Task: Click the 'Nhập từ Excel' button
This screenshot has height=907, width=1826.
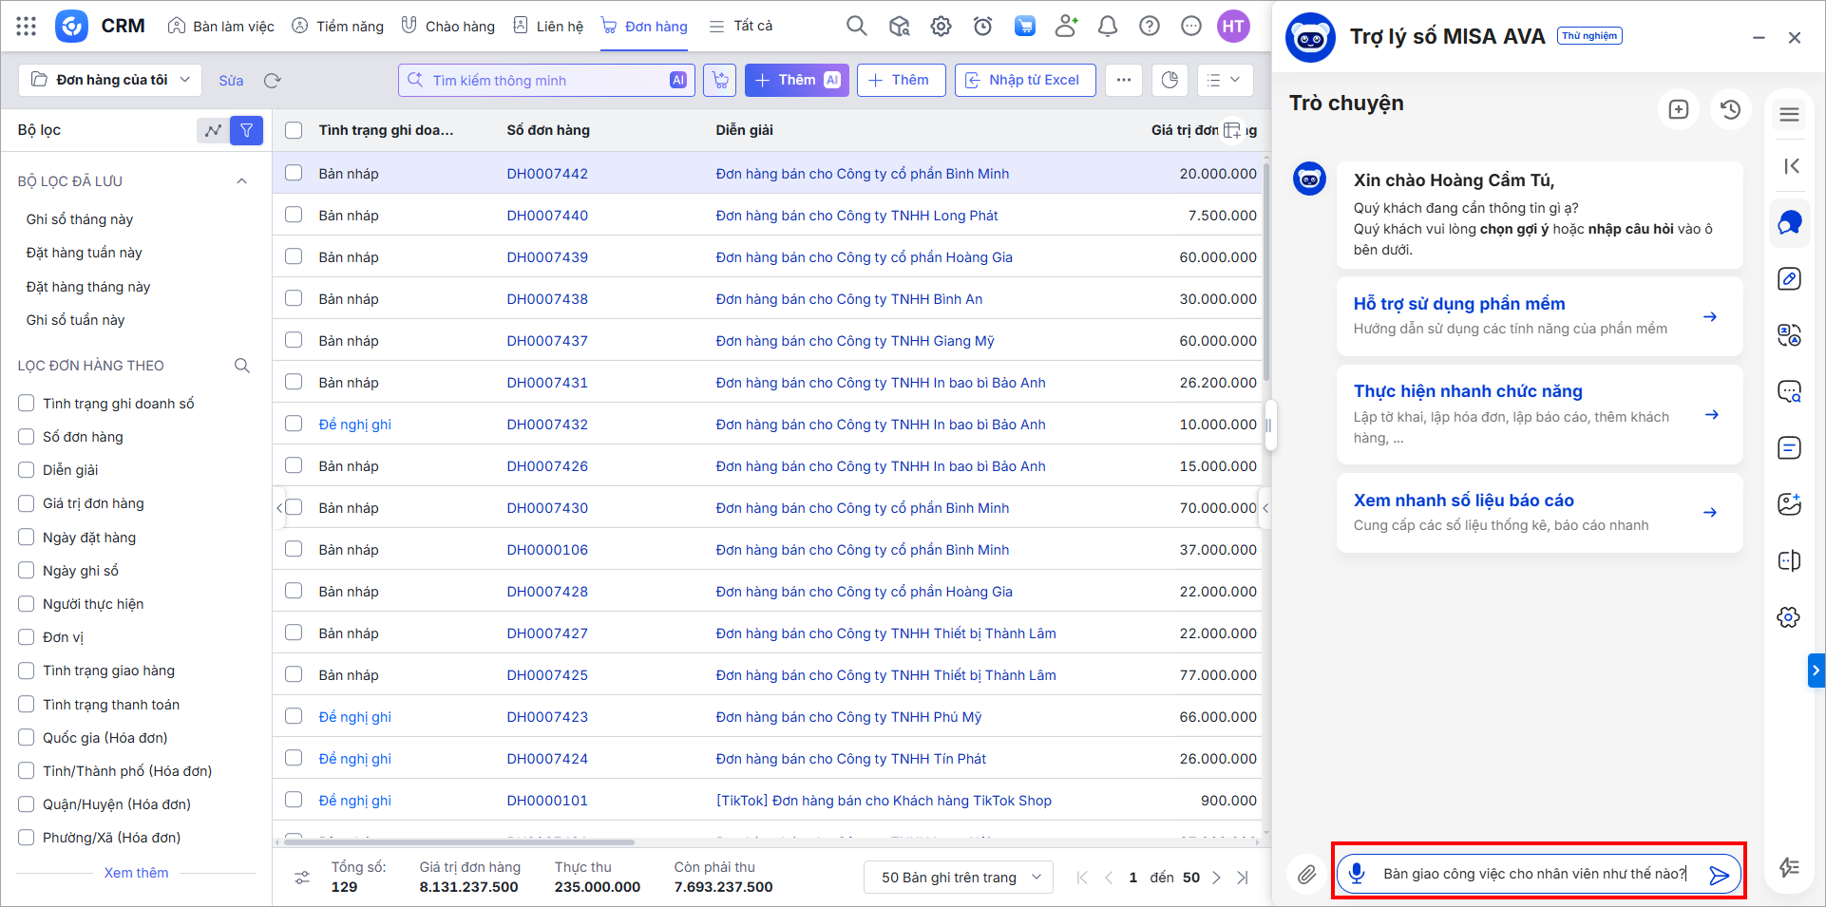Action: coord(1024,80)
